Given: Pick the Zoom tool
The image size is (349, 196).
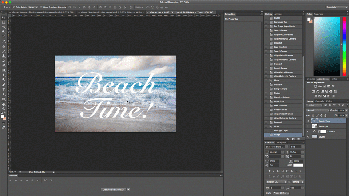Looking at the screenshot, I should click(x=4, y=109).
